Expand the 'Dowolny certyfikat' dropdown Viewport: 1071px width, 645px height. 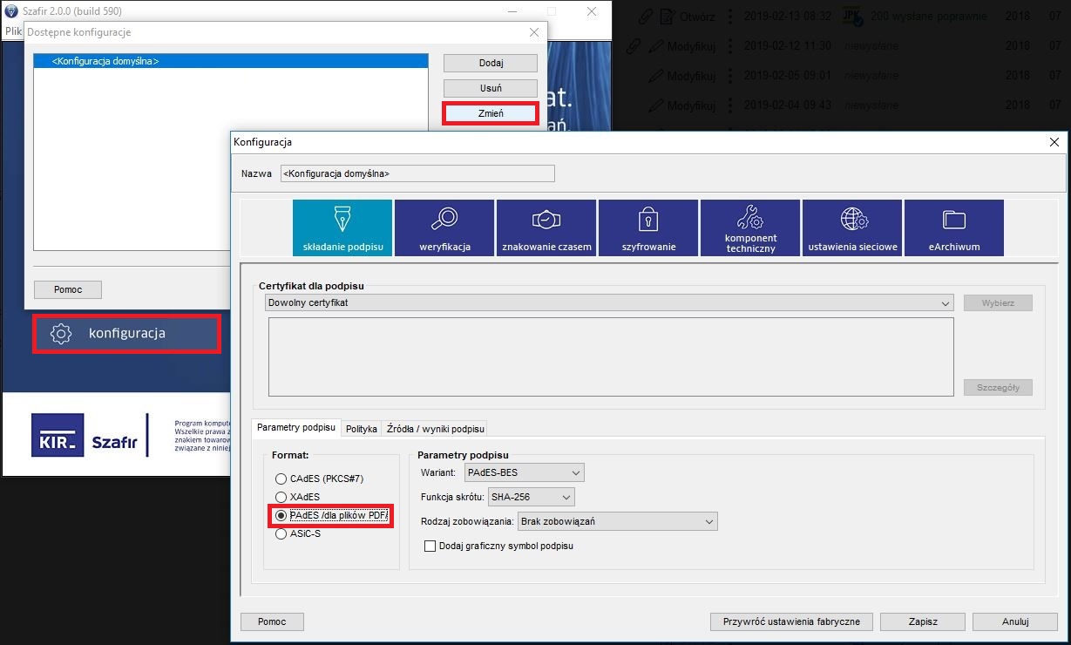pos(609,302)
